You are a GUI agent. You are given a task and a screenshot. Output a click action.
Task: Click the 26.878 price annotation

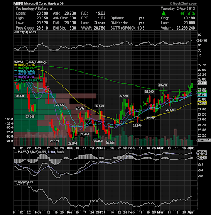[137, 126]
